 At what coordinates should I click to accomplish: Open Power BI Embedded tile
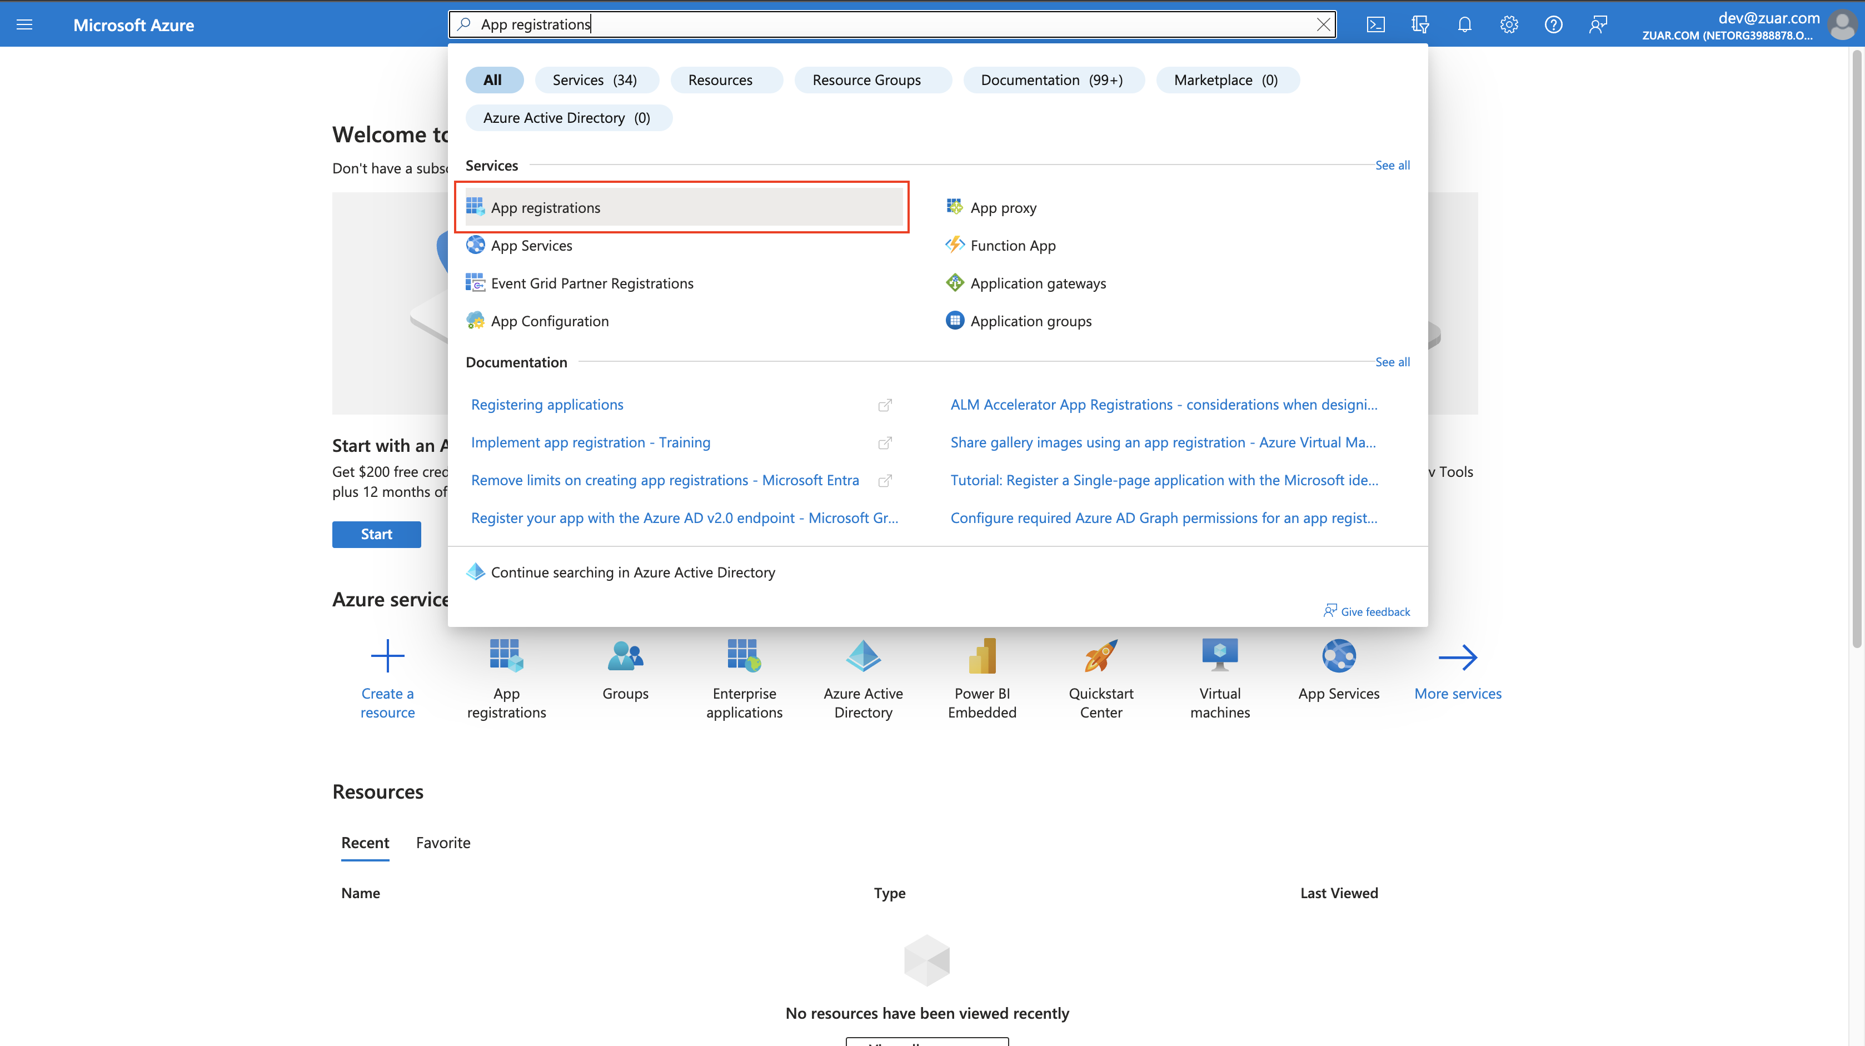pos(982,678)
